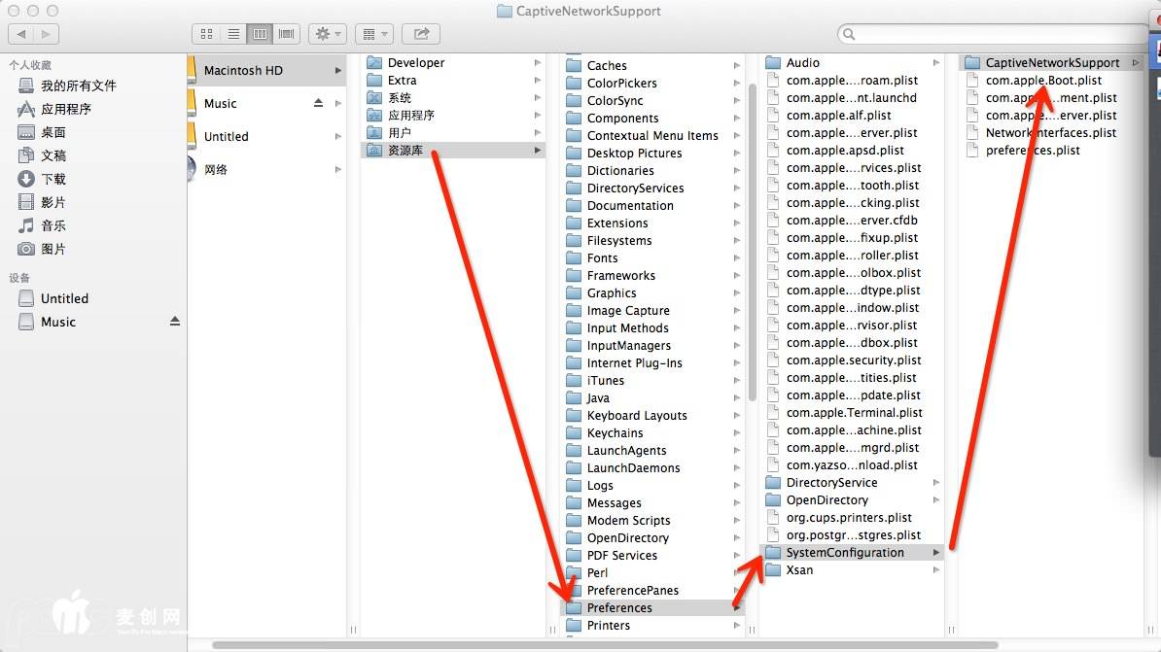Select 桌面 in the sidebar
Screen dimensions: 1161x652
[x=53, y=132]
